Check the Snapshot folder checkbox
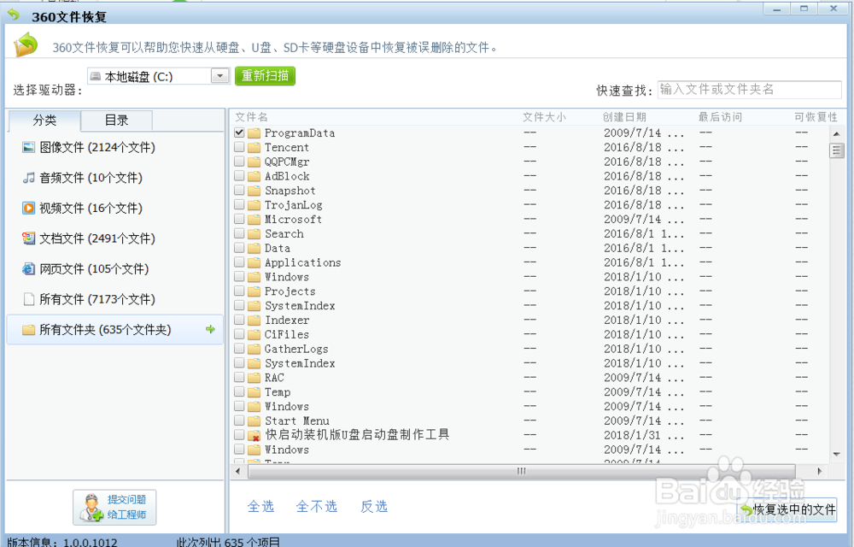 pyautogui.click(x=239, y=190)
